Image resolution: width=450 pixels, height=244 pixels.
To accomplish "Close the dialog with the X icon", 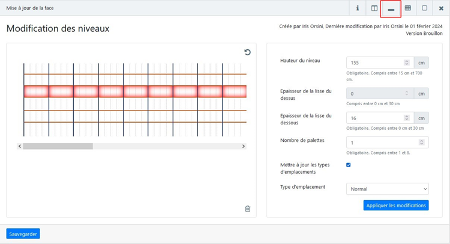I will tap(441, 8).
